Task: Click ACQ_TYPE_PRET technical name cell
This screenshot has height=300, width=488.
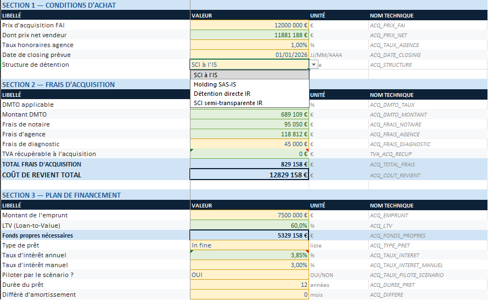Action: [x=390, y=246]
